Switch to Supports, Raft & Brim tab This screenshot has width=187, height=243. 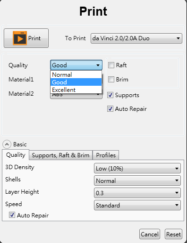[x=61, y=155]
